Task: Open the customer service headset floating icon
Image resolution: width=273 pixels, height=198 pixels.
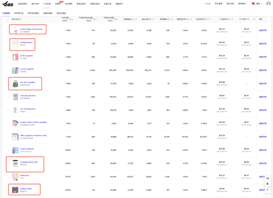Action: click(268, 178)
